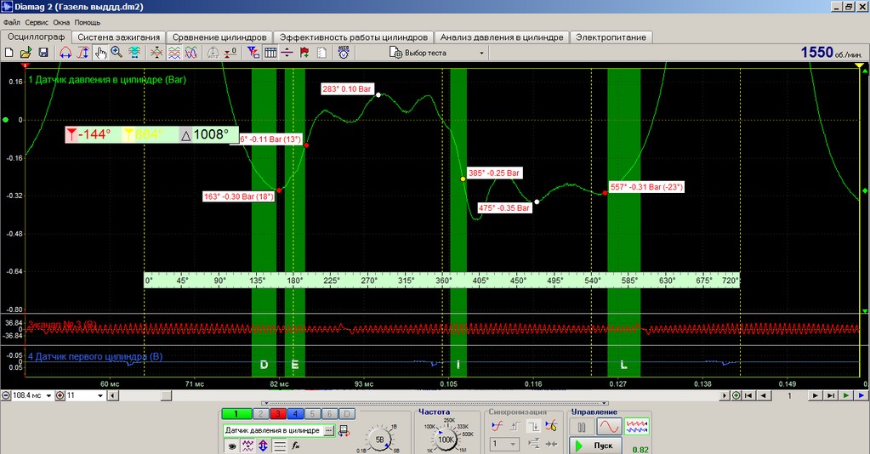Toggle gray channel 5 button
The width and height of the screenshot is (870, 454).
click(312, 413)
